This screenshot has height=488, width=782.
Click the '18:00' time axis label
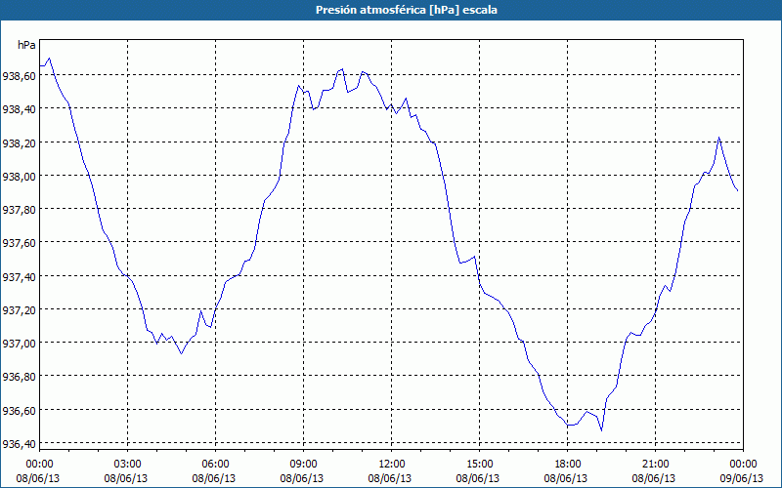(568, 465)
